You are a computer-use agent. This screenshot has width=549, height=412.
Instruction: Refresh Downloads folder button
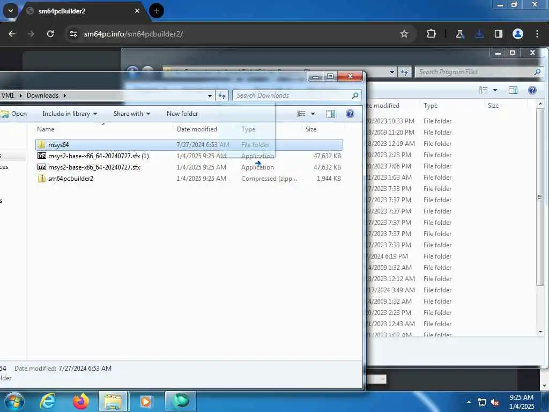[221, 95]
